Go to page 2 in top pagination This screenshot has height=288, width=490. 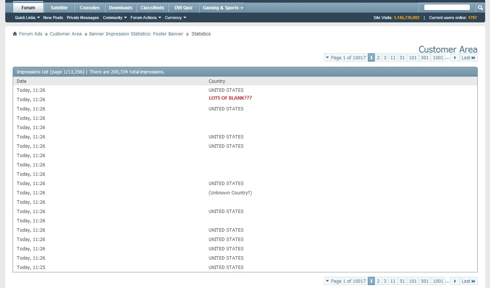378,58
